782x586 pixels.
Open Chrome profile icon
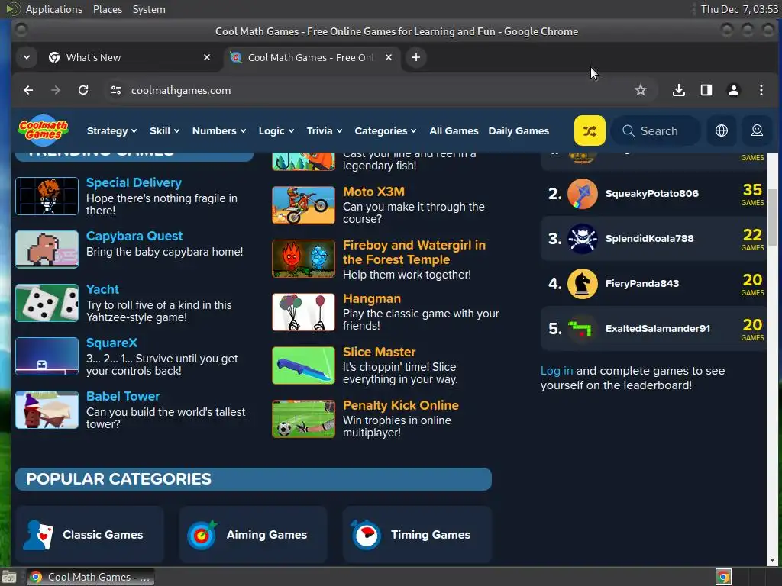coord(734,90)
